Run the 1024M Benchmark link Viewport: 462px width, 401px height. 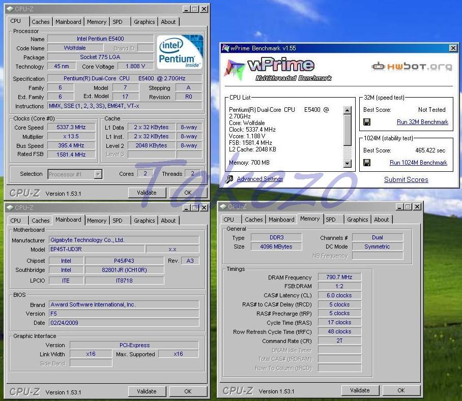click(418, 163)
